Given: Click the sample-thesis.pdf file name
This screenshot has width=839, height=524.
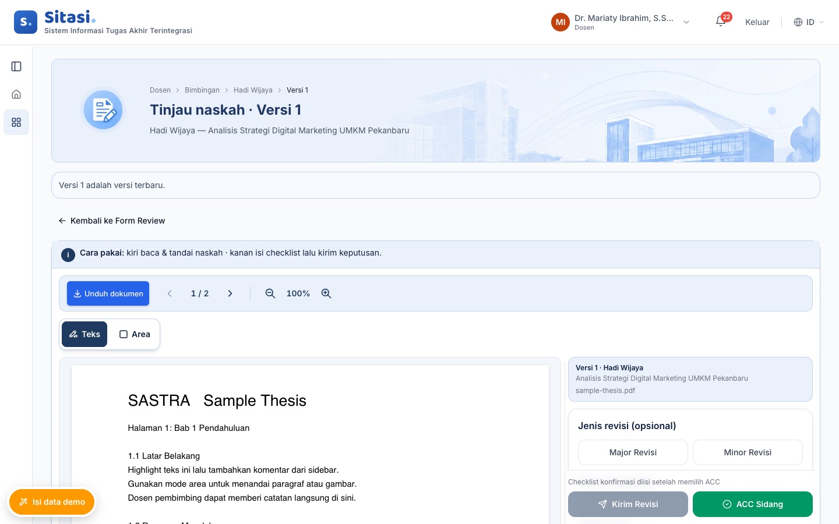Looking at the screenshot, I should coord(605,391).
